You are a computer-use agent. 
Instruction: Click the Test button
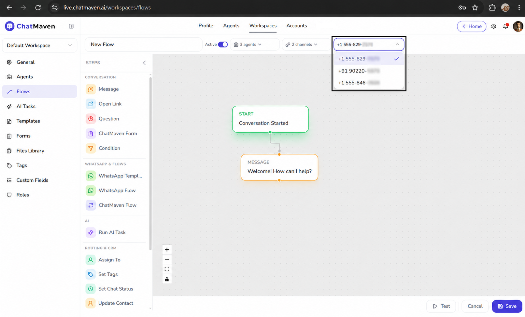click(x=441, y=306)
